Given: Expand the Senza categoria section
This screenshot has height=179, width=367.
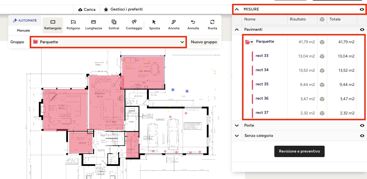Looking at the screenshot, I should [x=237, y=136].
